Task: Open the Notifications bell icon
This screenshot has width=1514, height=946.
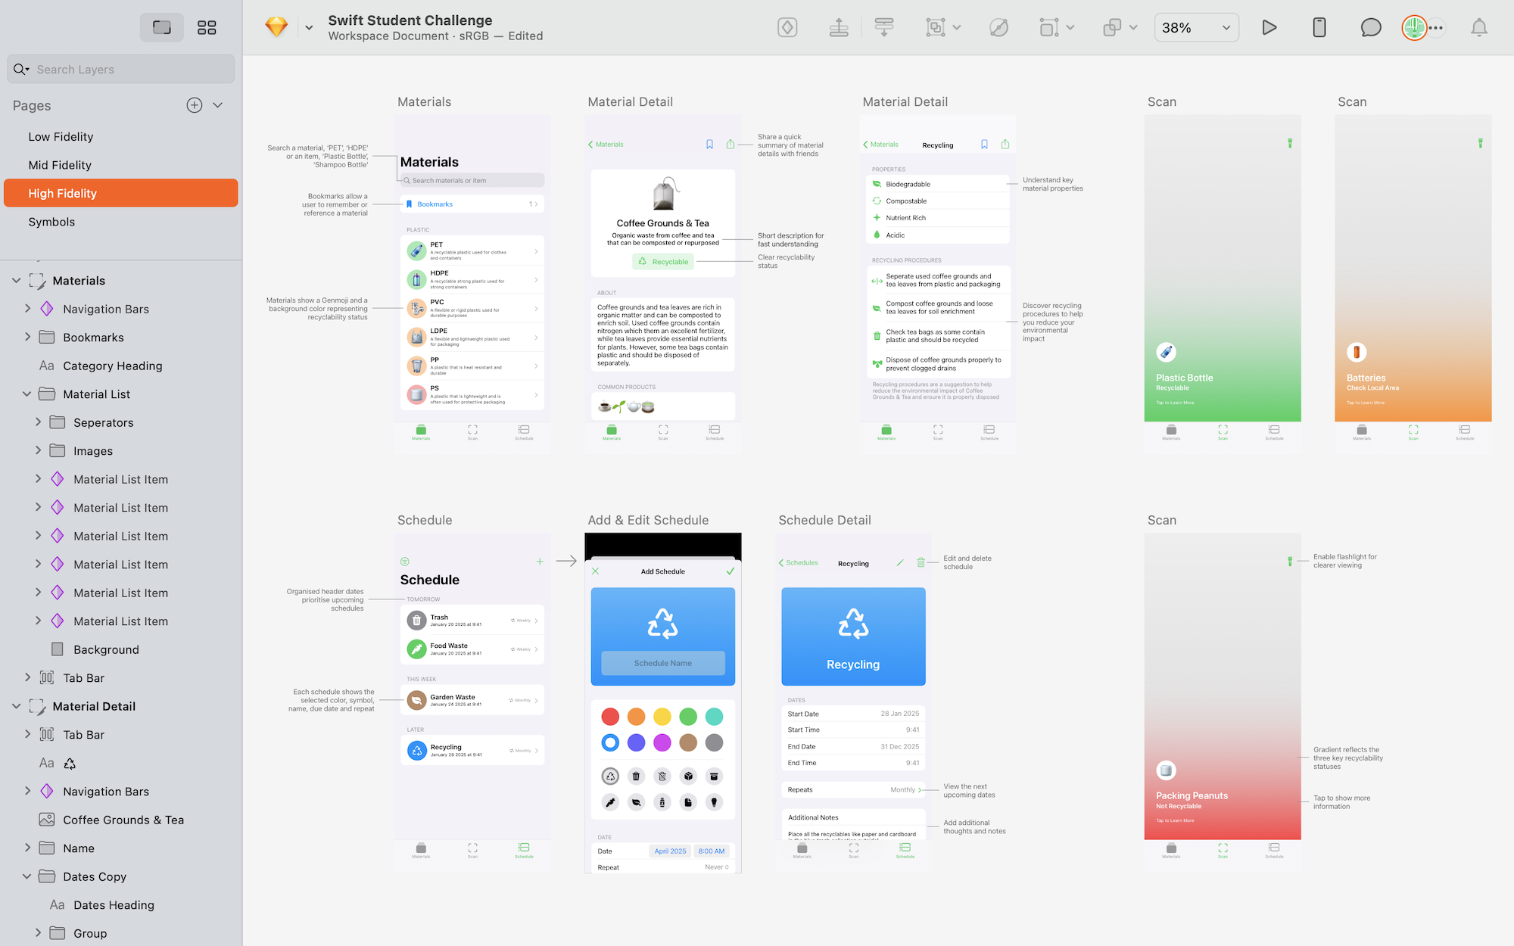Action: click(1478, 28)
